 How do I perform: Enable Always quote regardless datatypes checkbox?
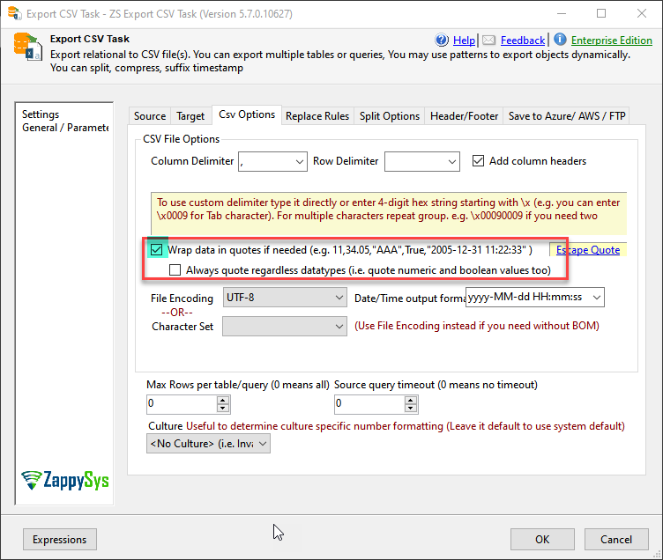point(175,269)
